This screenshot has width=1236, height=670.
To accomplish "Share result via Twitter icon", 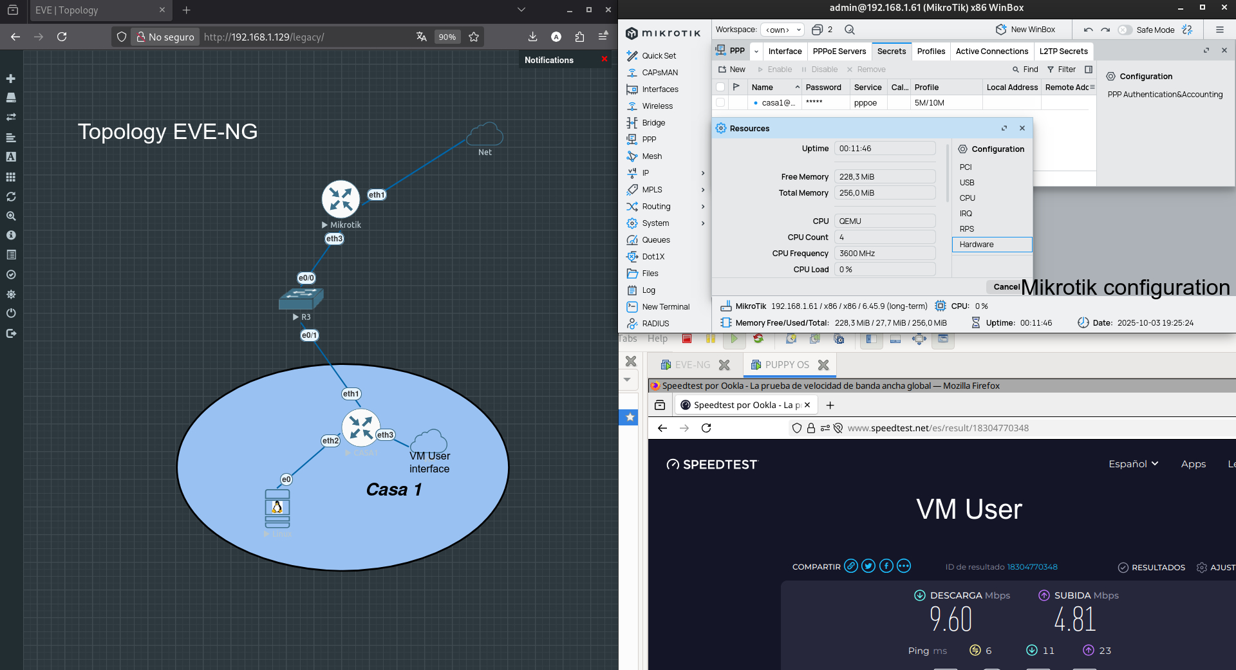I will 868,566.
